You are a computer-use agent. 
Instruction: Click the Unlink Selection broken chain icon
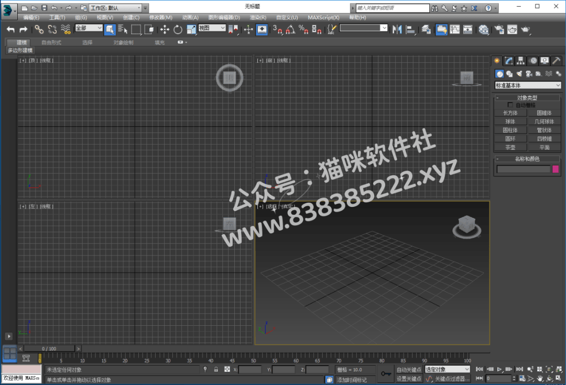point(52,29)
